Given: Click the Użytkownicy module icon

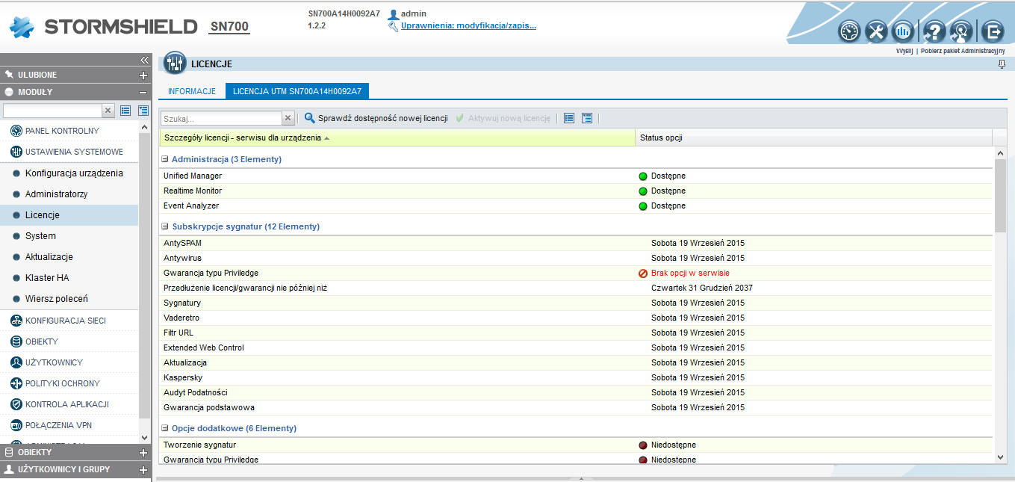Looking at the screenshot, I should tap(16, 362).
